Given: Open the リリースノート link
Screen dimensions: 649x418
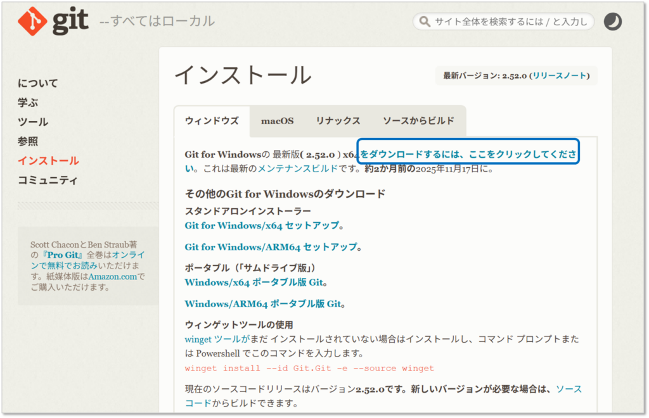Looking at the screenshot, I should coord(559,75).
